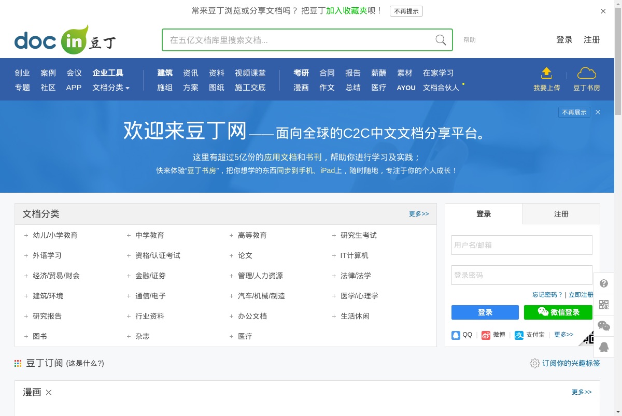Click the 立即注册 link
This screenshot has height=416, width=622.
click(581, 295)
